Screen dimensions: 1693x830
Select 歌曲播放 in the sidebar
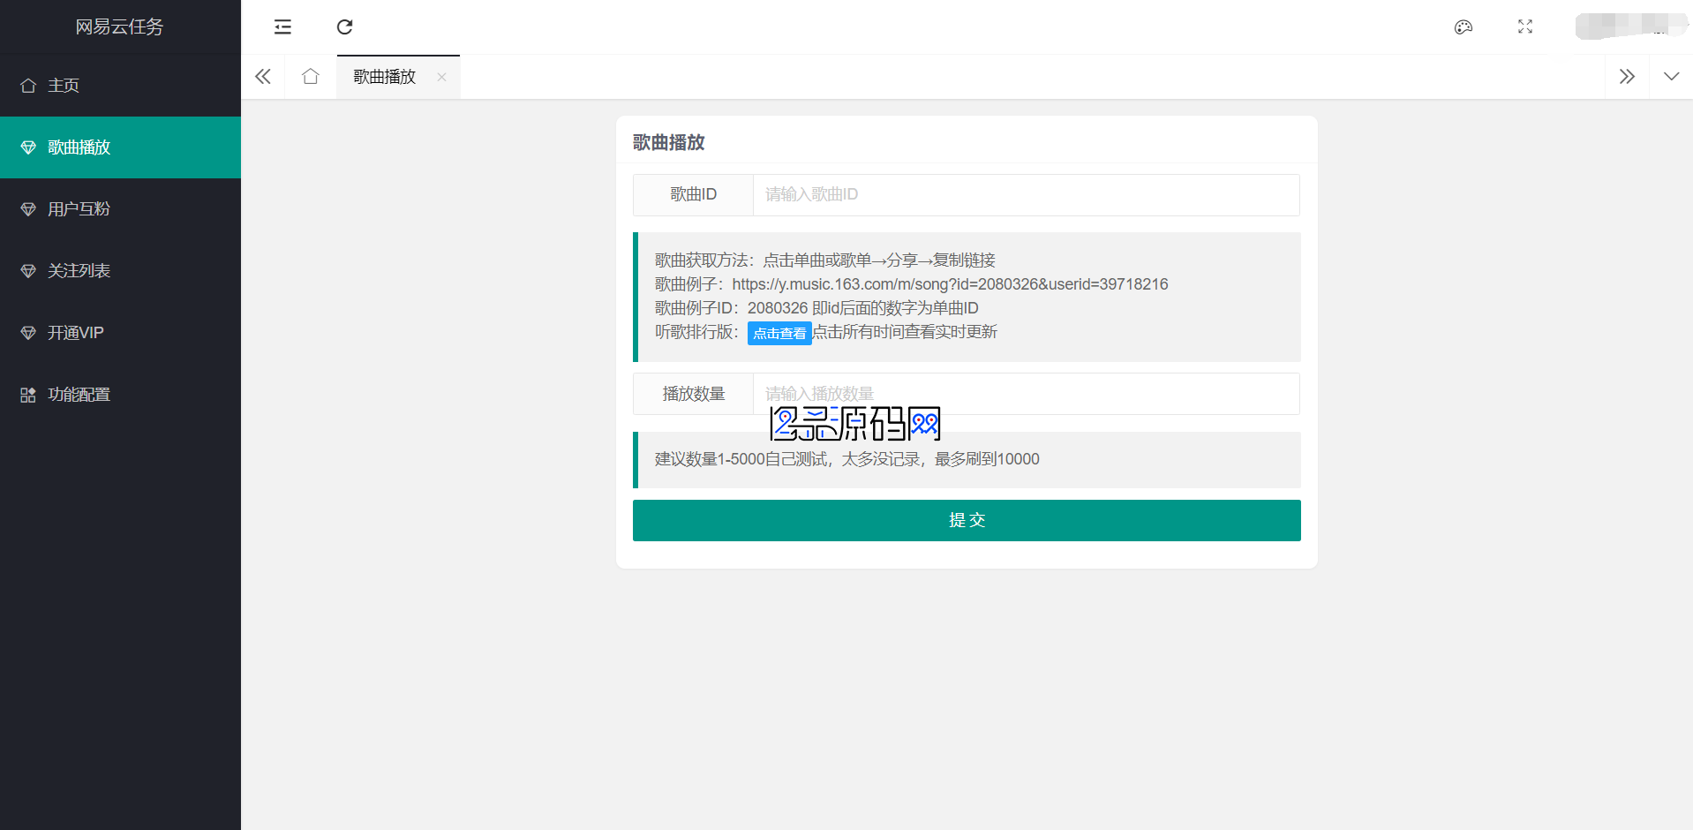click(120, 147)
